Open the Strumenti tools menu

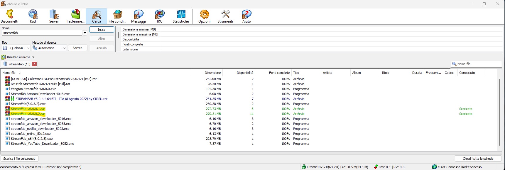[x=225, y=16]
